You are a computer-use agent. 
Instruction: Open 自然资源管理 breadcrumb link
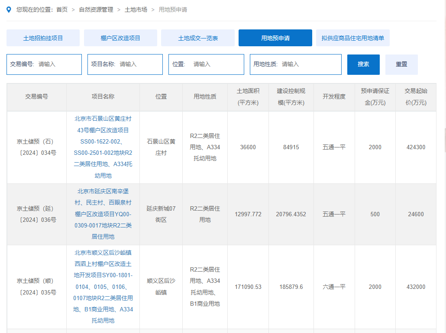96,10
